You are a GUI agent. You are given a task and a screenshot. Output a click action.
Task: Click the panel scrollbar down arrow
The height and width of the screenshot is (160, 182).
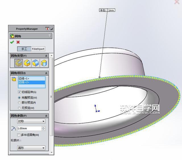51,153
